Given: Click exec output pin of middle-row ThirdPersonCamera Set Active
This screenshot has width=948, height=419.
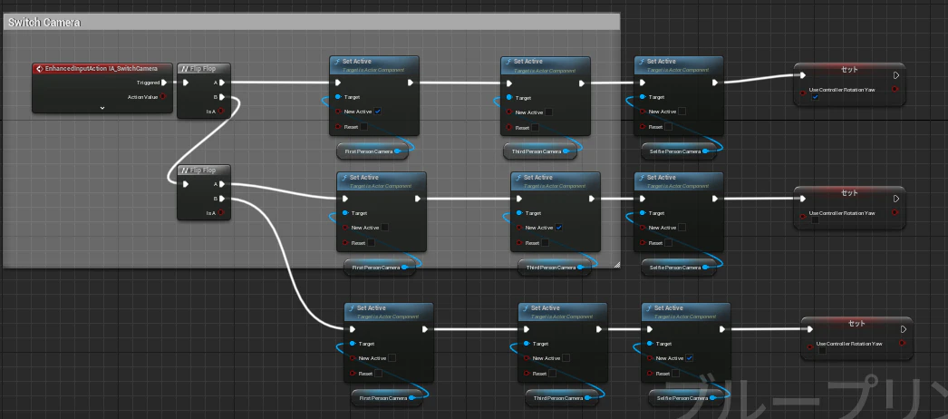Looking at the screenshot, I should [x=592, y=199].
